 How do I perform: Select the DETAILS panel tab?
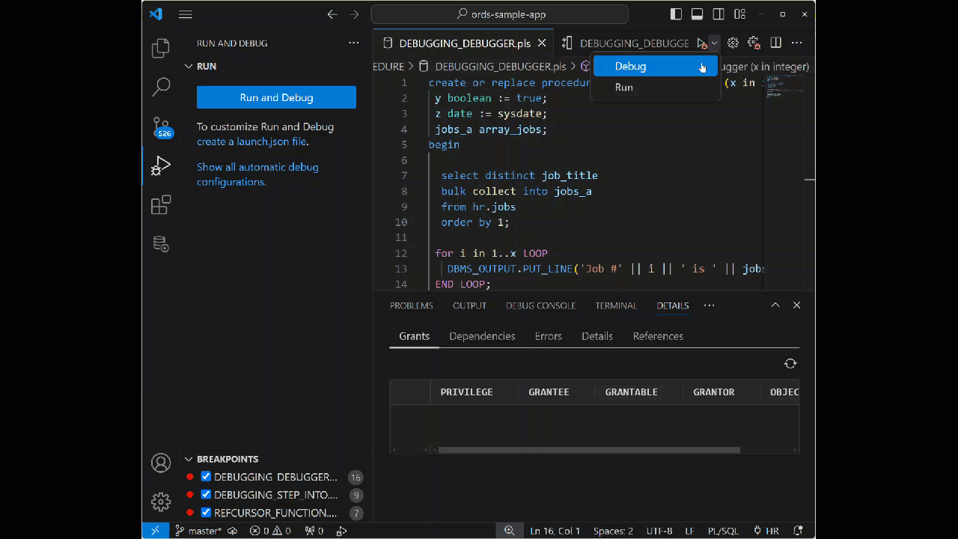click(x=673, y=305)
